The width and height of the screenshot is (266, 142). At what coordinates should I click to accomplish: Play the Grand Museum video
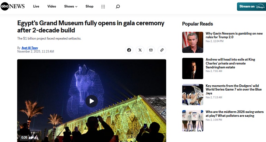click(92, 101)
